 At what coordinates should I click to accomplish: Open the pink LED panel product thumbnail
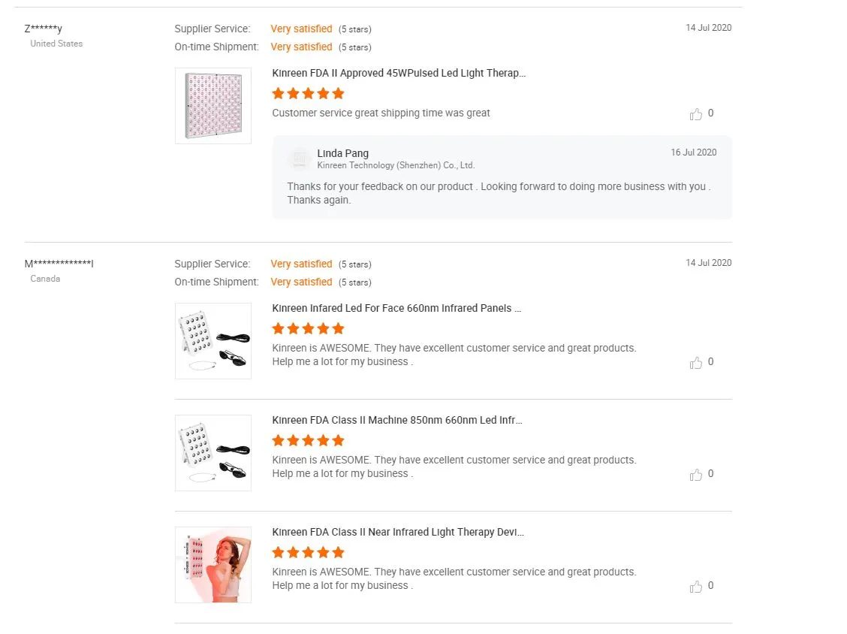coord(213,106)
